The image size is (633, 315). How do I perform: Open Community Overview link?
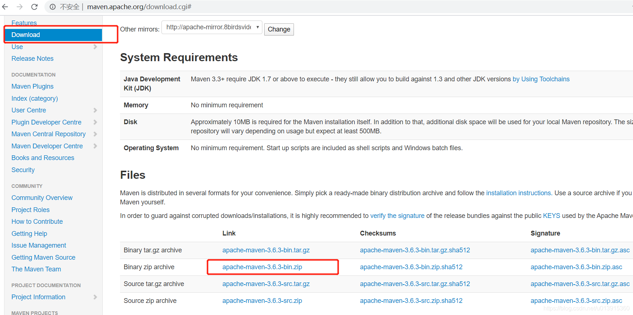point(42,198)
